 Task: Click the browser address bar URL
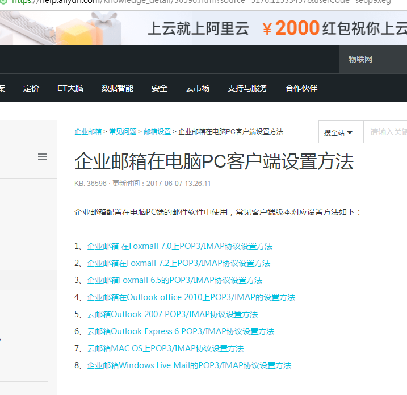201,2
